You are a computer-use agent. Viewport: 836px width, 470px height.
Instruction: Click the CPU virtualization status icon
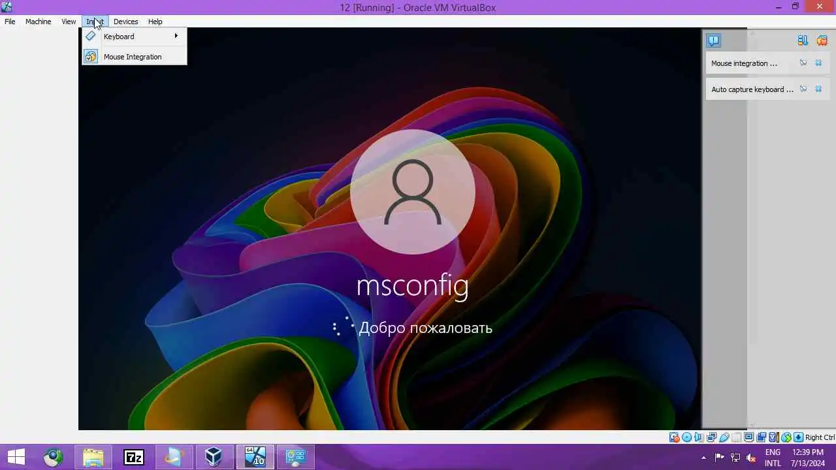(x=774, y=437)
